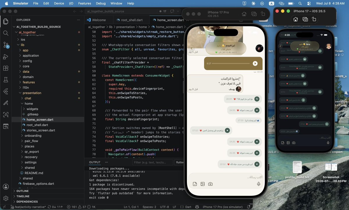Viewport: 349px width, 210px height.
Task: Select profile_build.txt file on the desktop
Action: (x=297, y=170)
